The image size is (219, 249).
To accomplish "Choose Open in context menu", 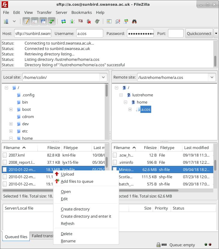I will point(86,192).
